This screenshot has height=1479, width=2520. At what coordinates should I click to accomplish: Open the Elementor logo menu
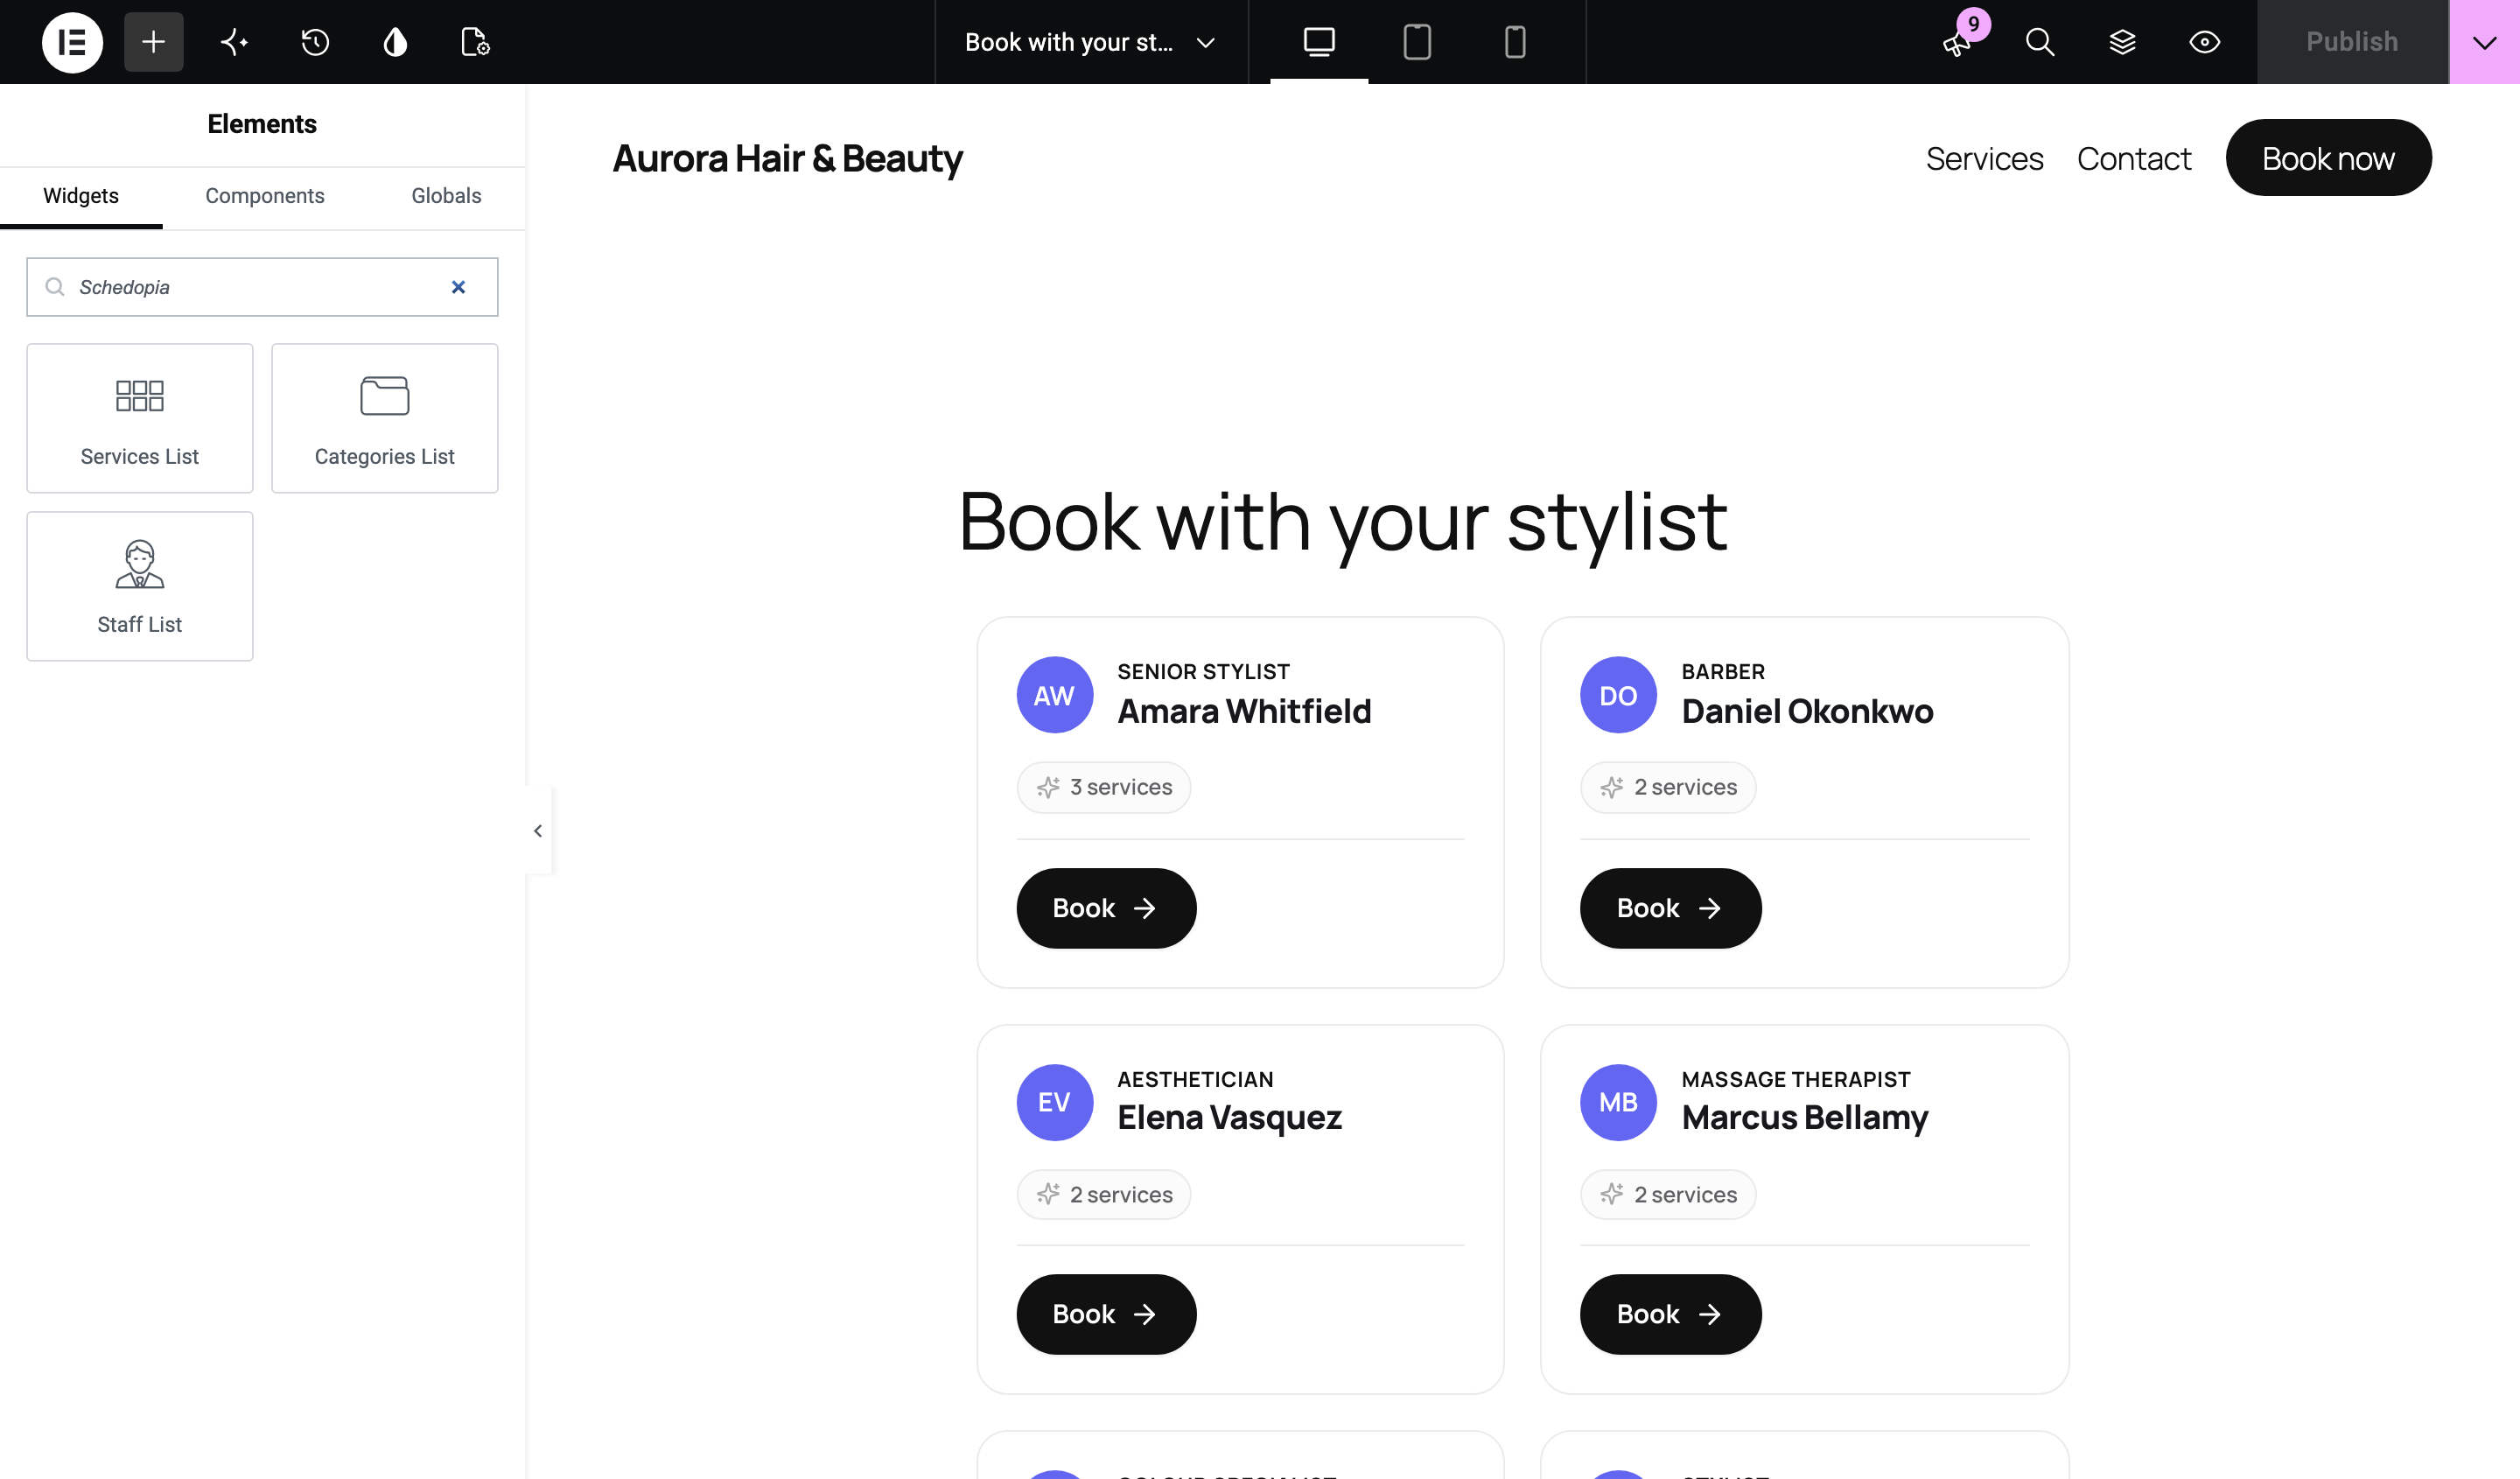[72, 42]
